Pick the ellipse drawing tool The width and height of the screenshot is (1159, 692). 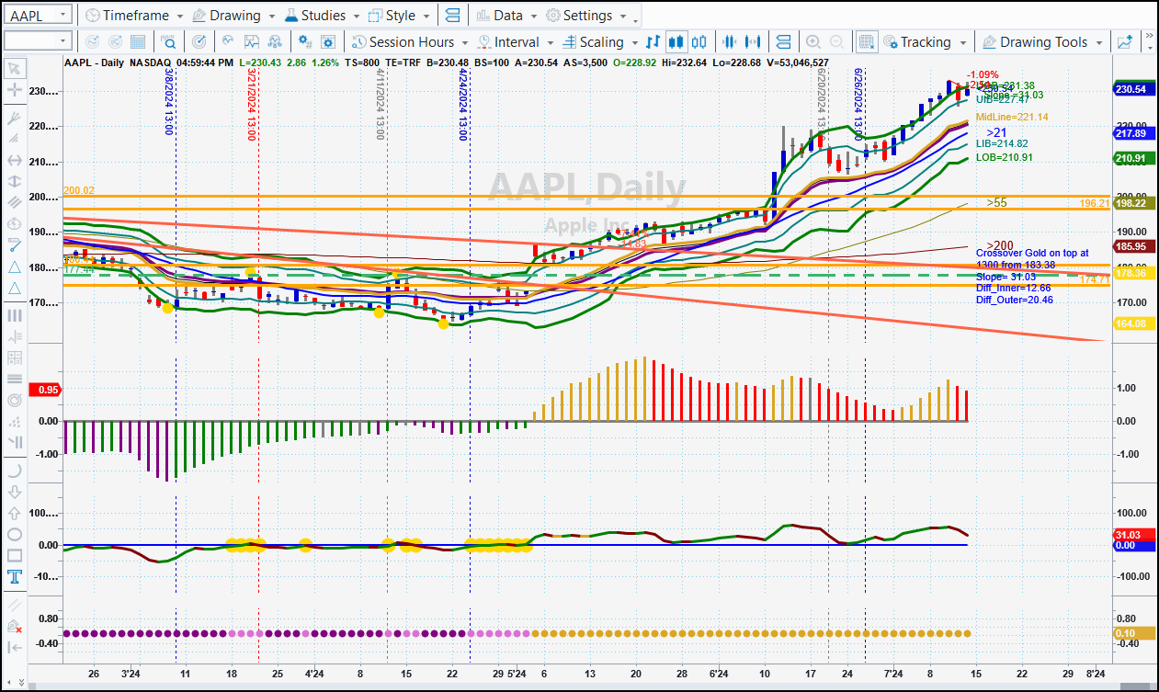pyautogui.click(x=15, y=535)
